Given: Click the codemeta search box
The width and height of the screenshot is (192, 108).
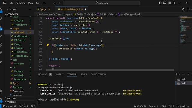Looking at the screenshot, I should 101,3.
